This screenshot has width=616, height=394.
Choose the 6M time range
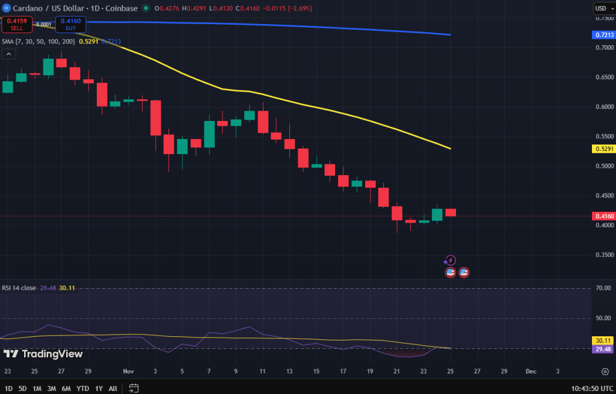click(x=66, y=389)
